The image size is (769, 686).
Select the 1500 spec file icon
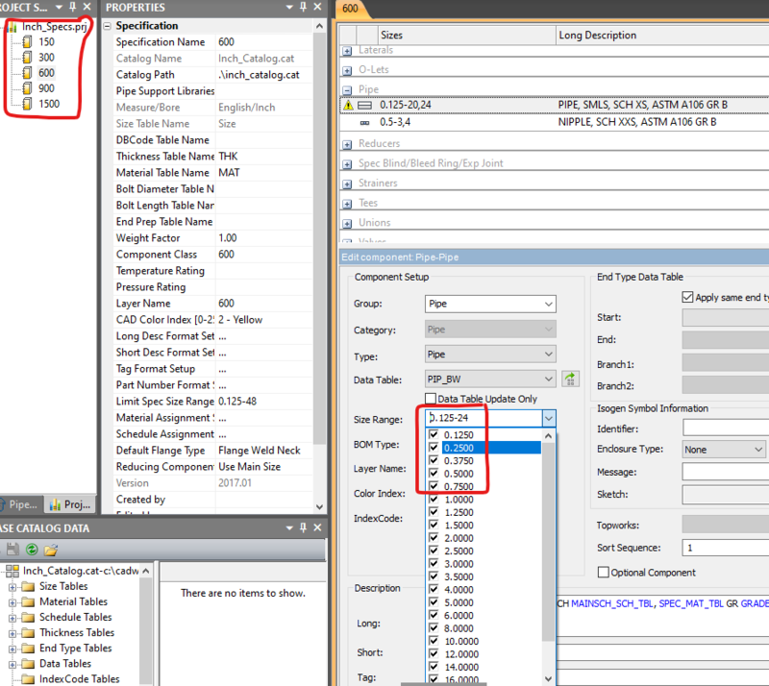click(x=28, y=103)
